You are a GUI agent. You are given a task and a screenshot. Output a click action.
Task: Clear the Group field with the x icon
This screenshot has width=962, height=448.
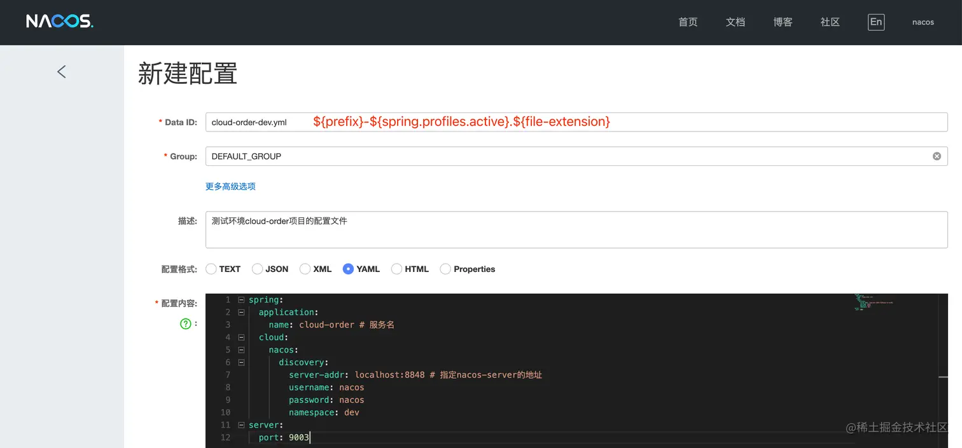click(x=937, y=156)
